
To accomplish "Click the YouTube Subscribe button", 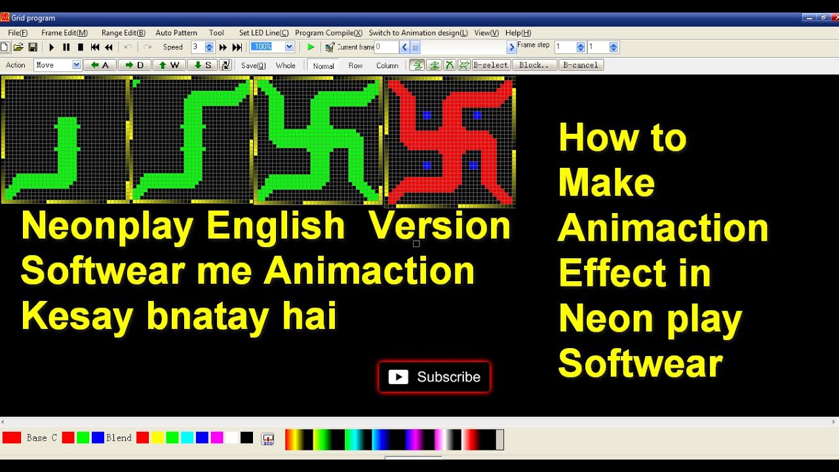I will (434, 377).
